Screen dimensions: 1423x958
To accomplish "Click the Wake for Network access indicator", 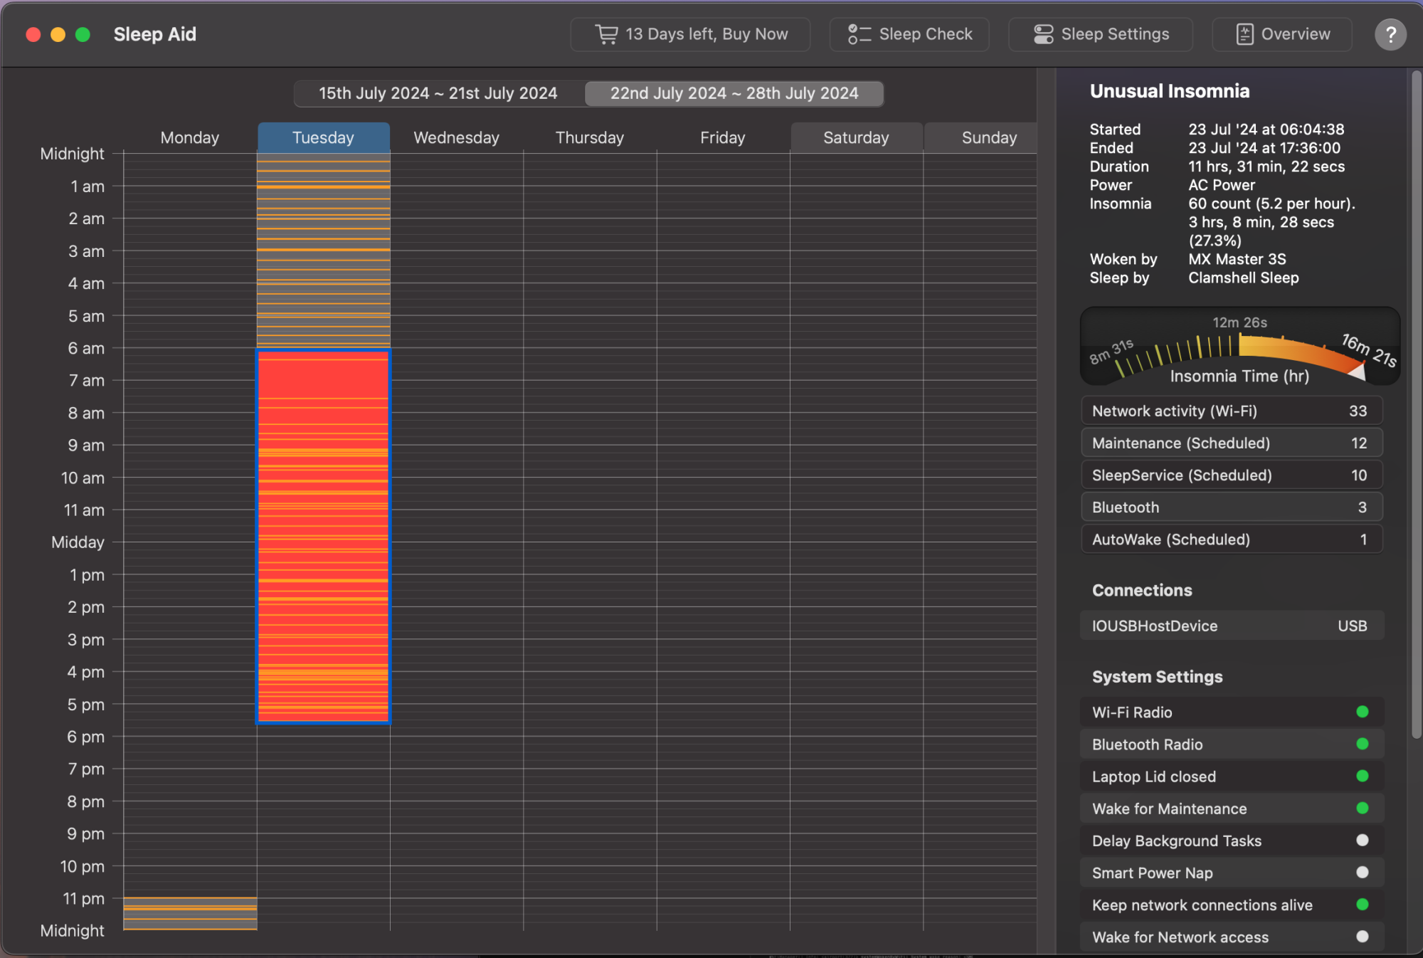I will (x=1362, y=937).
